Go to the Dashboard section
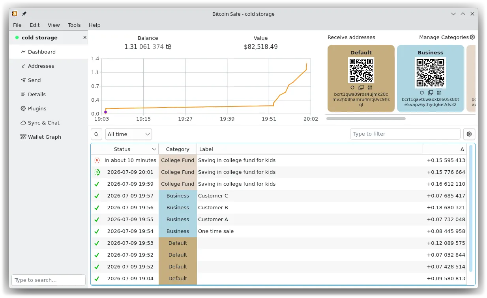Image resolution: width=487 pixels, height=298 pixels. pyautogui.click(x=49, y=52)
